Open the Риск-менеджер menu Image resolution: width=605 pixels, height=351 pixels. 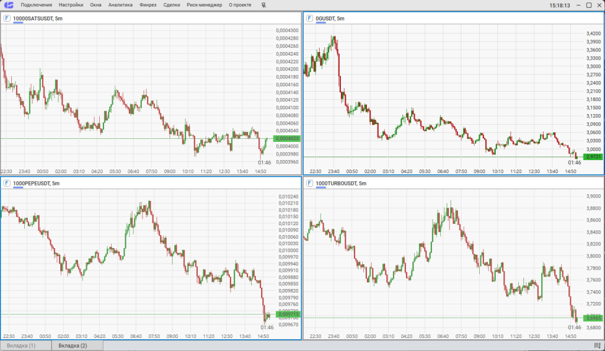point(204,5)
